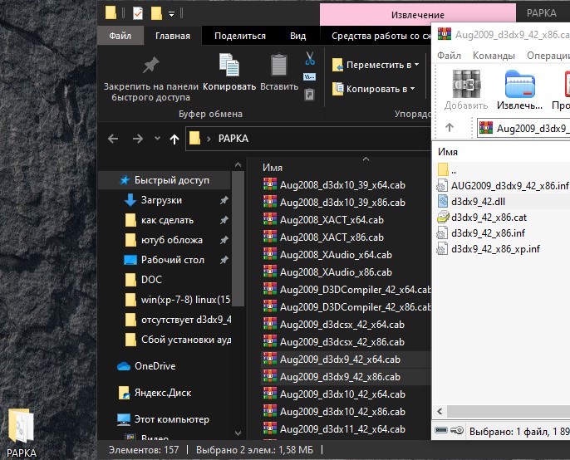The image size is (570, 460).
Task: Click the Pin to Quick Access icon
Action: 150,66
